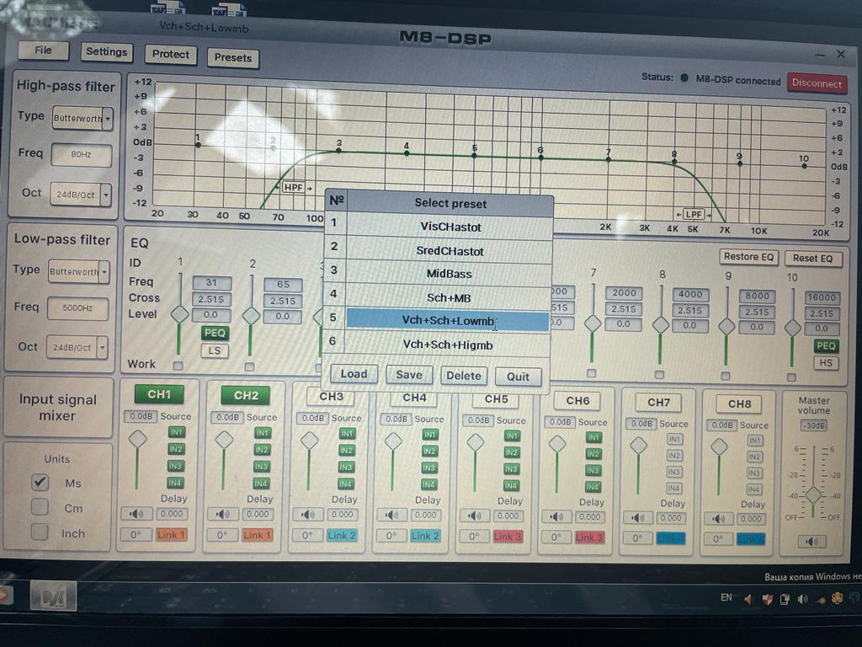
Task: Enable the Inch units checkbox
Action: (x=40, y=532)
